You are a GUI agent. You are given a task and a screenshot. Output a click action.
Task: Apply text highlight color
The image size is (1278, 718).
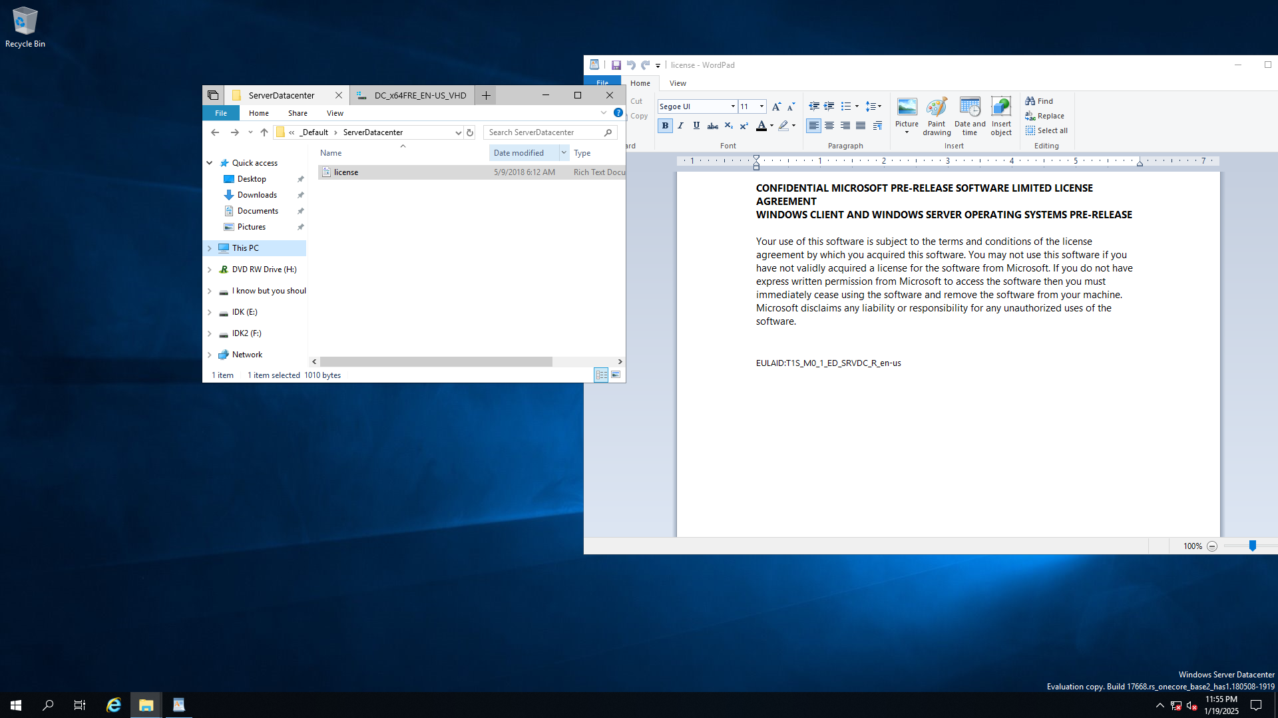pyautogui.click(x=783, y=126)
